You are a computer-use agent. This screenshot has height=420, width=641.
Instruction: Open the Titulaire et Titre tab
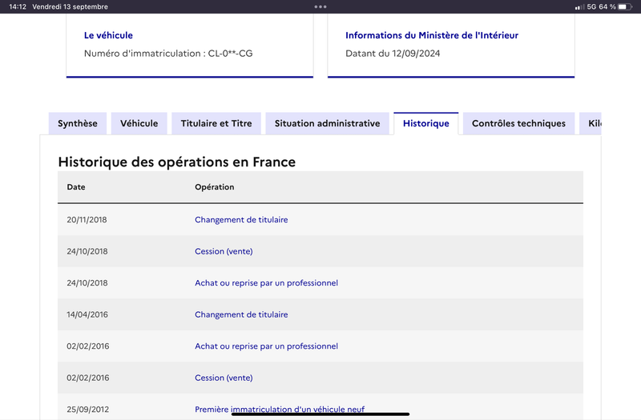tap(216, 123)
